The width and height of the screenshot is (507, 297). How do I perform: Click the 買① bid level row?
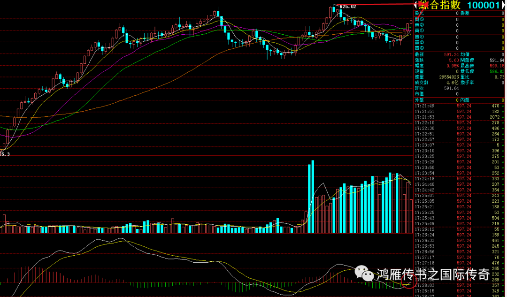[x=460, y=37]
